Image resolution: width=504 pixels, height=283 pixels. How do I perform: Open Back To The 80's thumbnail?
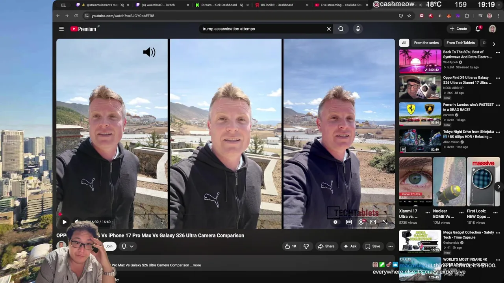420,61
